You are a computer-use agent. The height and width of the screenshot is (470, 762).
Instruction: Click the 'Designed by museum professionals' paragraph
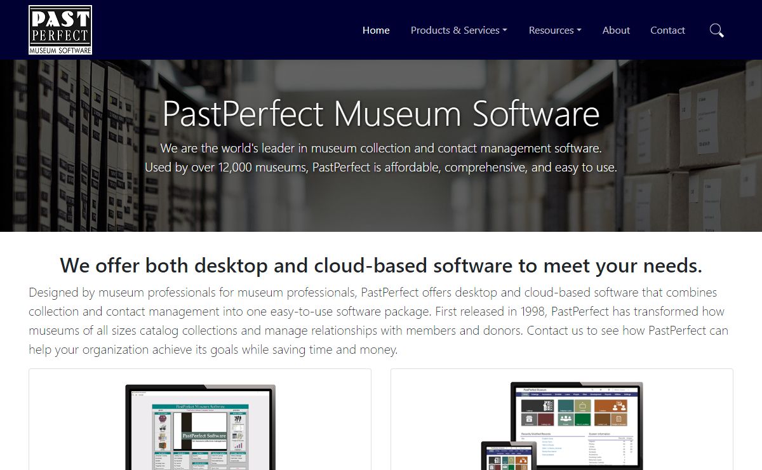coord(380,321)
